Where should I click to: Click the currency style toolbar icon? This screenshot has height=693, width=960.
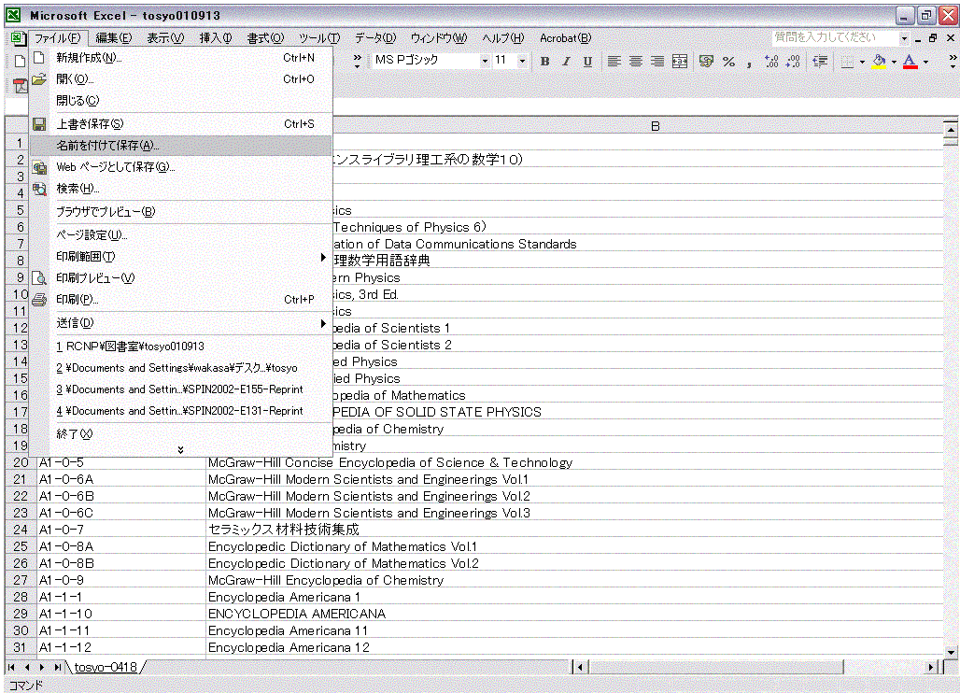(x=706, y=62)
